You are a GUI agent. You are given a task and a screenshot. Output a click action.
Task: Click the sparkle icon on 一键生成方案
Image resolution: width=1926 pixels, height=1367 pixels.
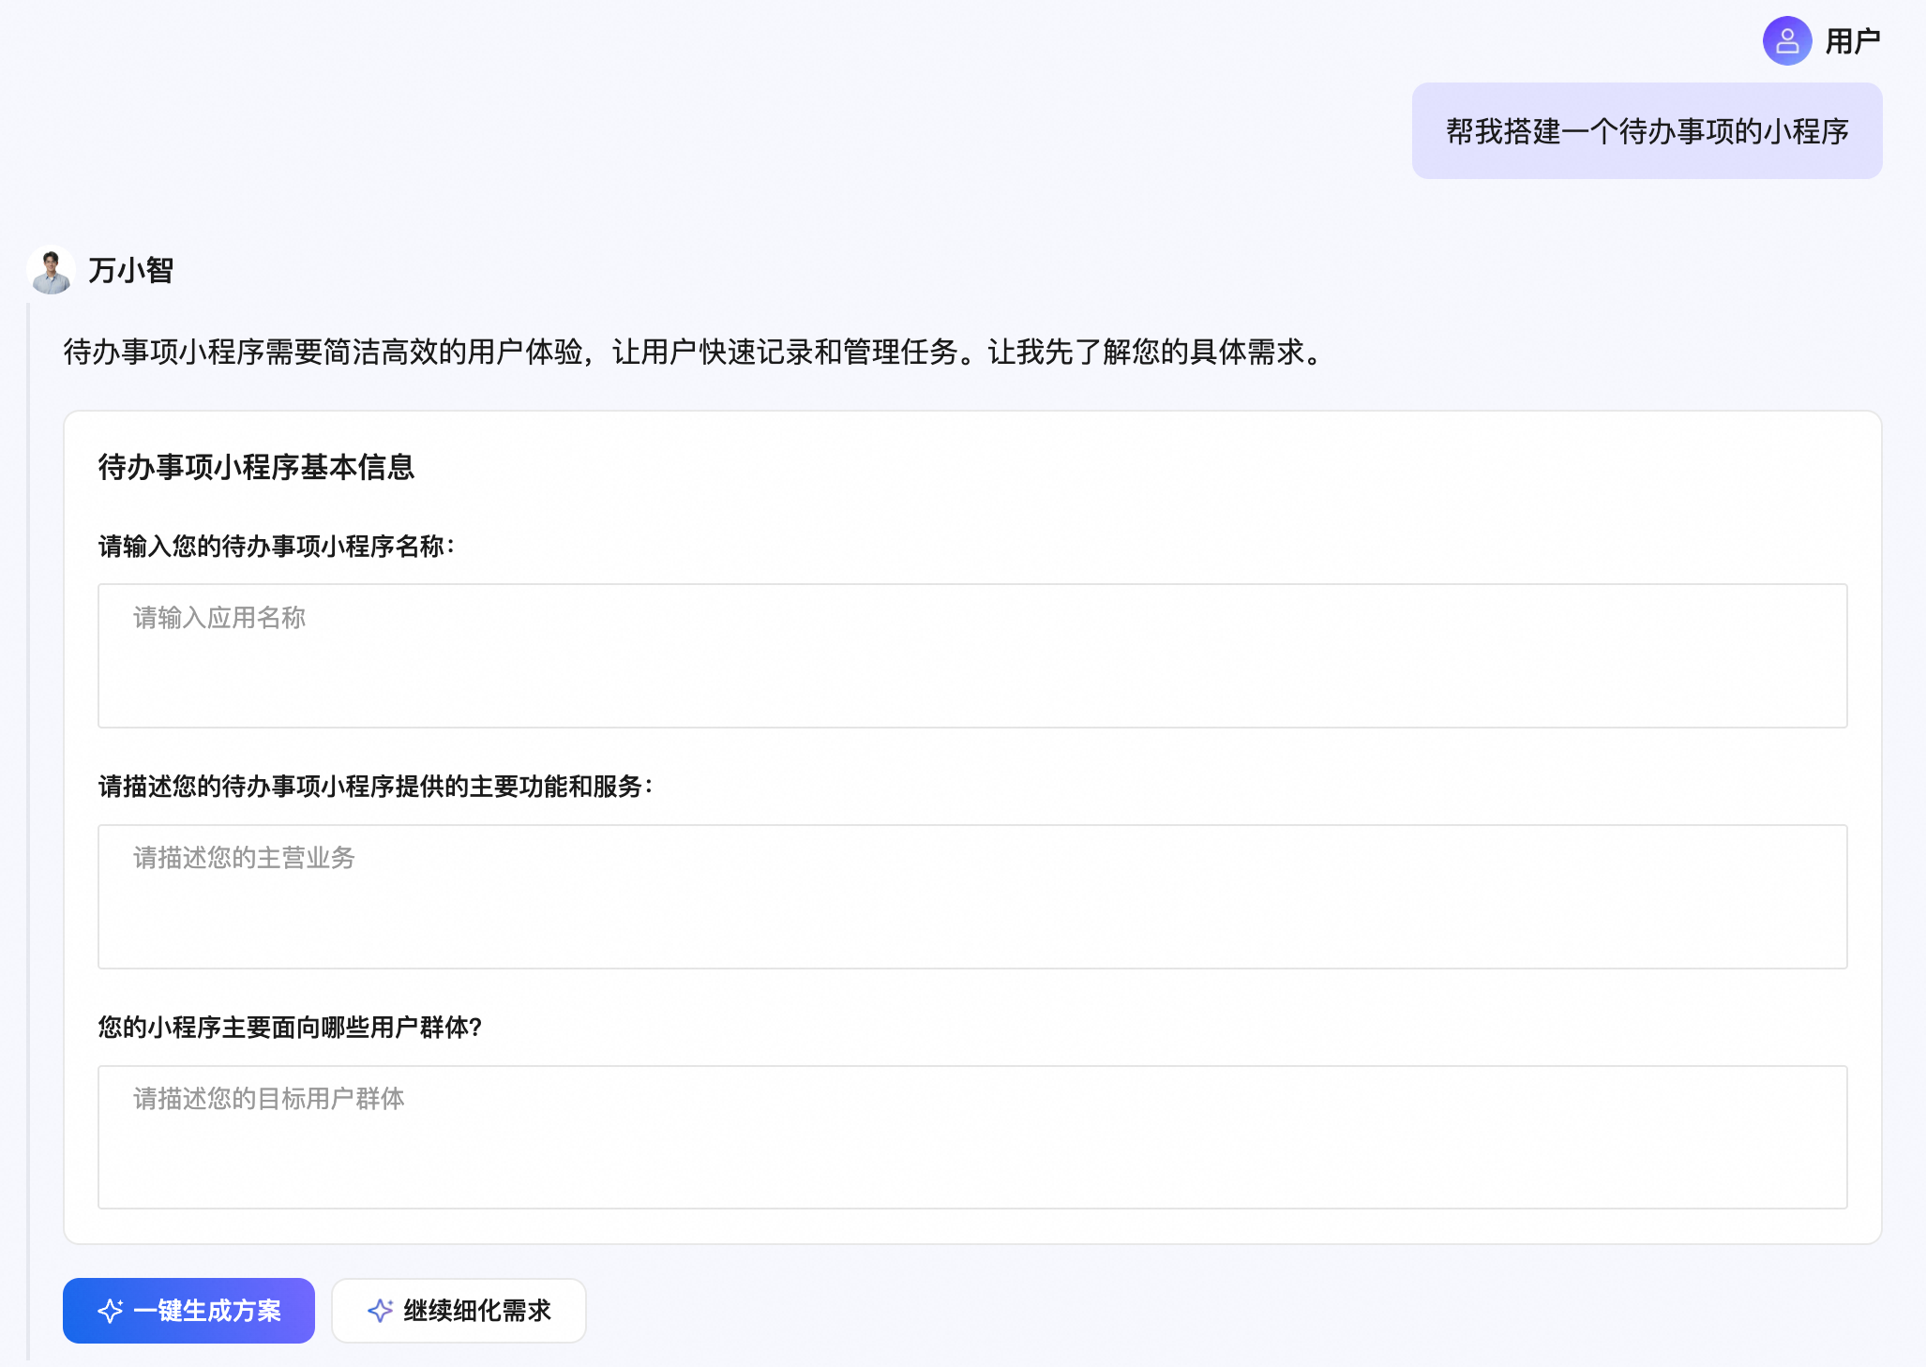111,1311
